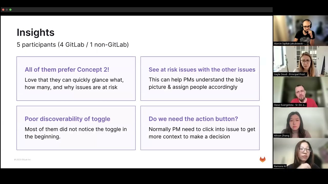
Task: Click "See at risk issues with the other issues" heading
Action: [202, 70]
